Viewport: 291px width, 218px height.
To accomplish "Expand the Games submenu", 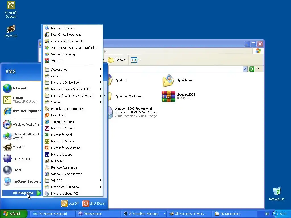I will point(73,76).
